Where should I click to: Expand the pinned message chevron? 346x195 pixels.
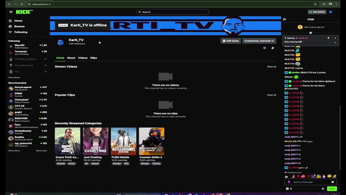[x=335, y=43]
